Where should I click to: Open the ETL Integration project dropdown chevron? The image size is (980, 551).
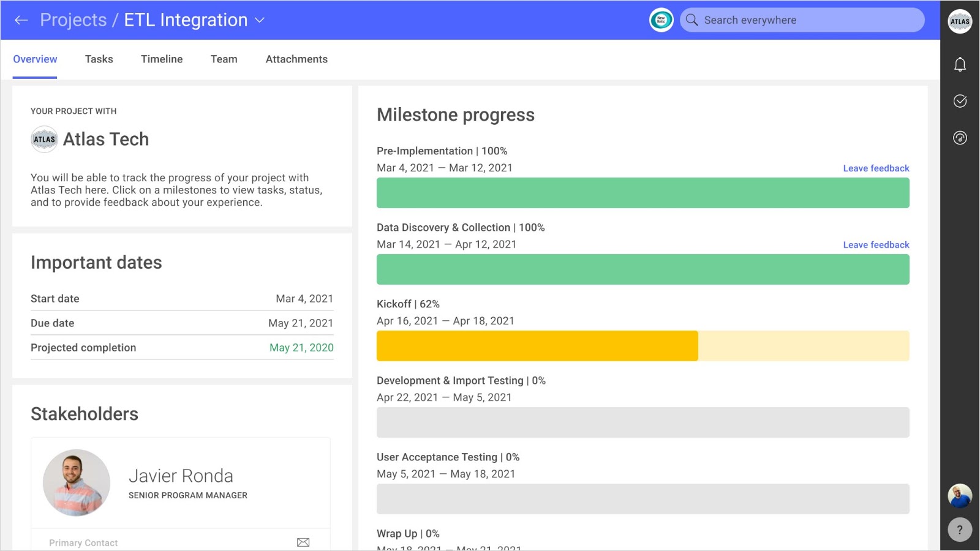[x=260, y=20]
